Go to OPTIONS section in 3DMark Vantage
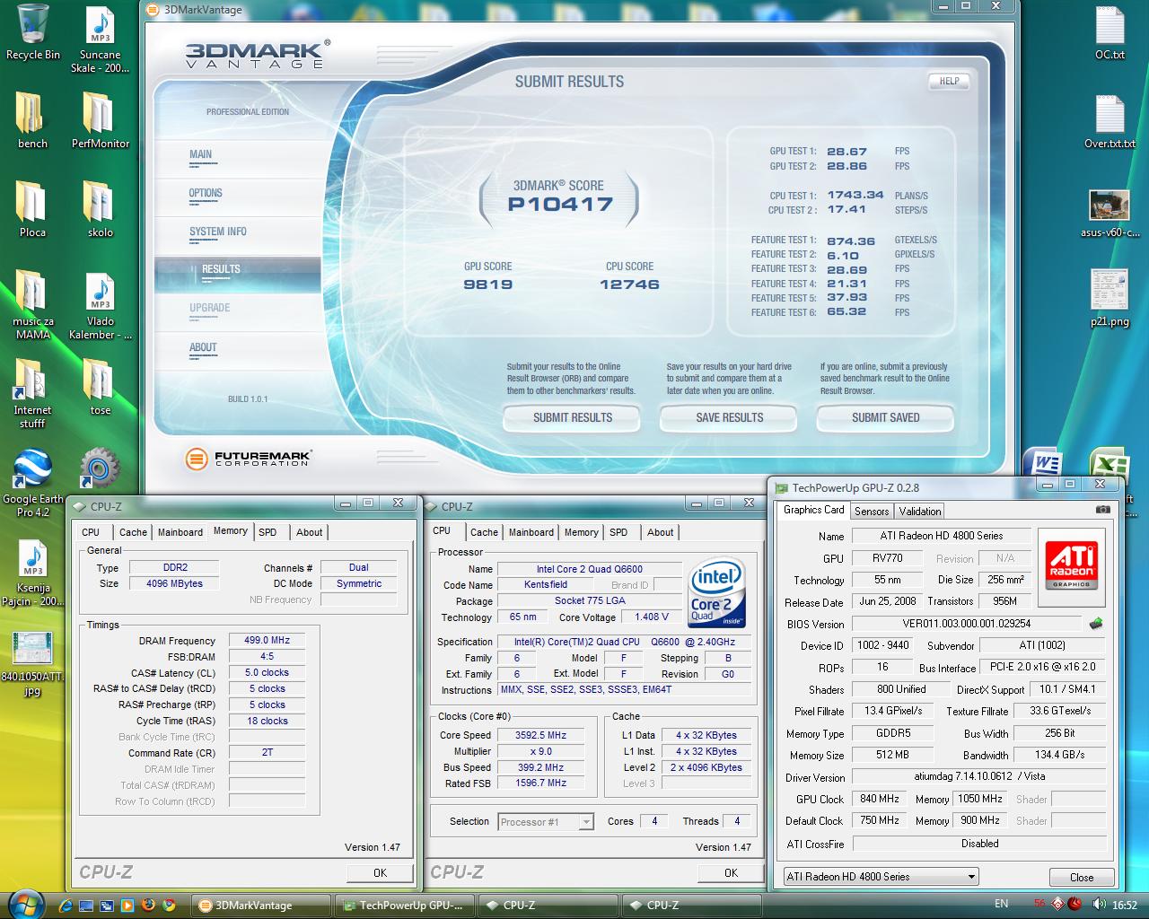1149x919 pixels. pyautogui.click(x=206, y=193)
